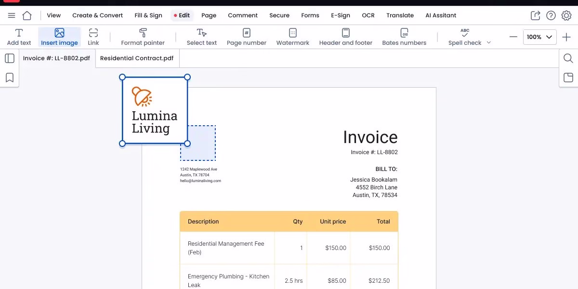Pick the Format painter tool
Viewport: 578px width, 289px height.
(143, 37)
